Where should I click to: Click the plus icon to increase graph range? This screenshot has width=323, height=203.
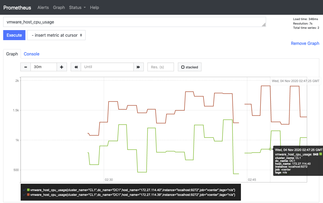coord(62,67)
